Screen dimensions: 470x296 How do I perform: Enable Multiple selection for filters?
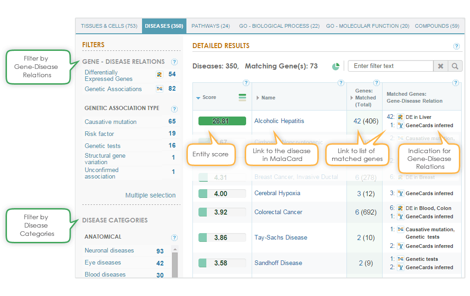click(150, 195)
